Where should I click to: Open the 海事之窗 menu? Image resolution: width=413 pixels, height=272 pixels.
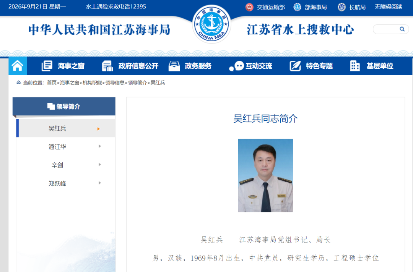[71, 66]
